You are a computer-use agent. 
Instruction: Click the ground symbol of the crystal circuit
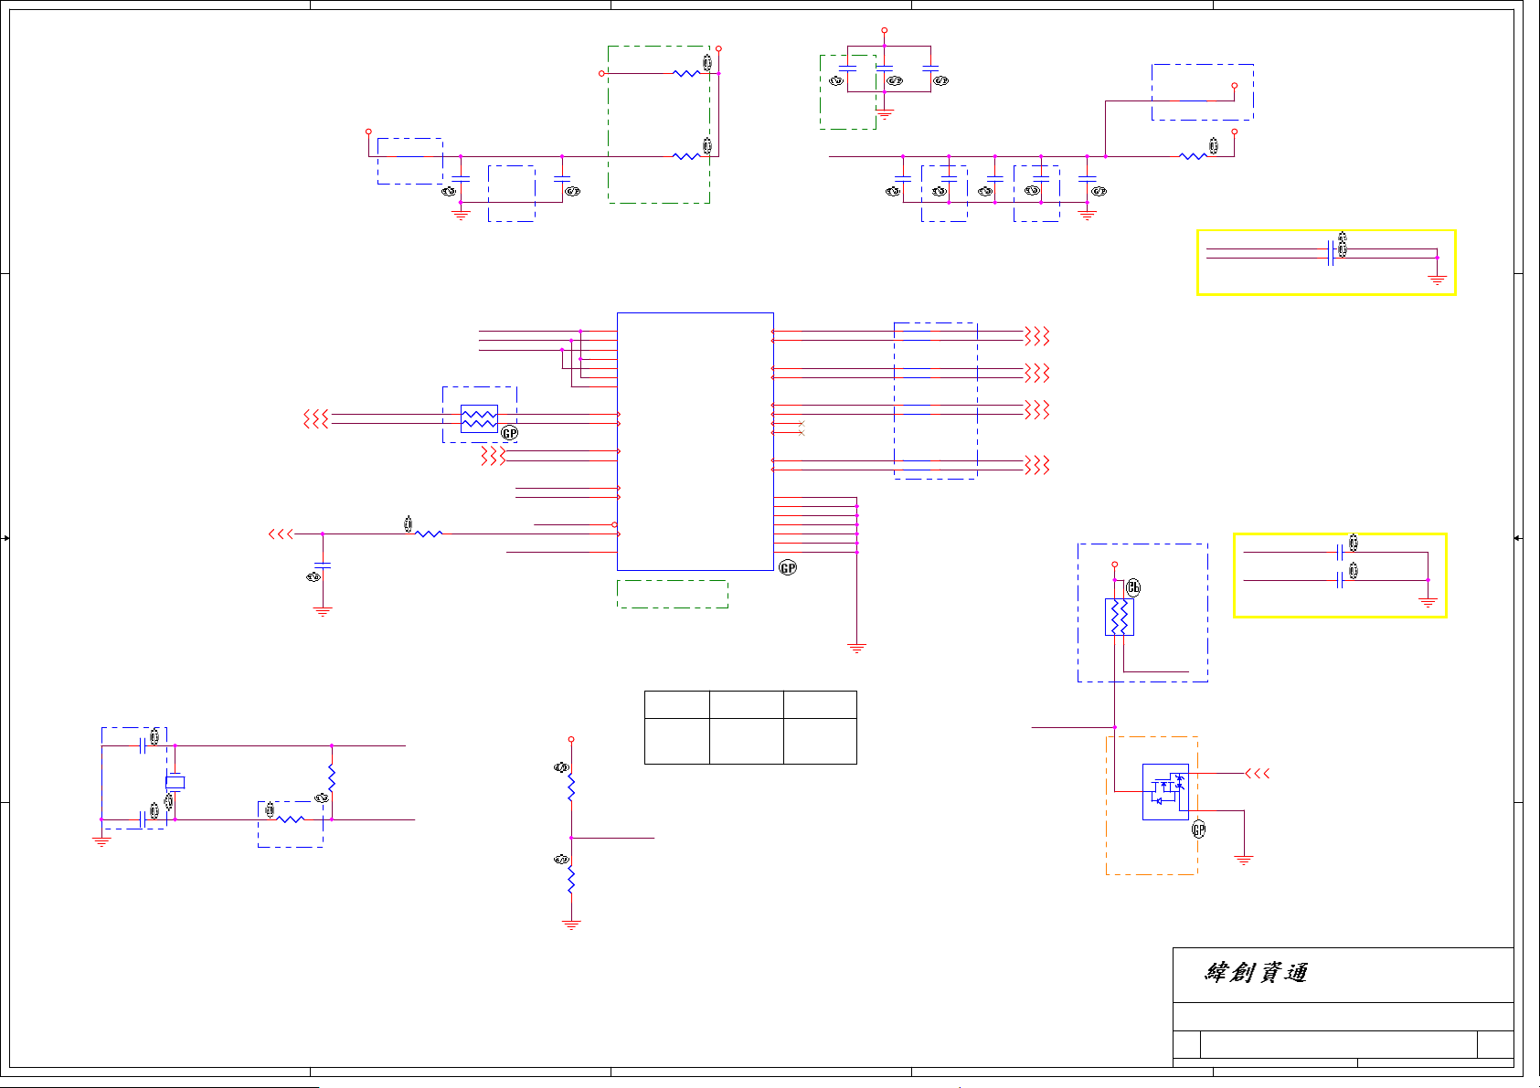coord(101,841)
